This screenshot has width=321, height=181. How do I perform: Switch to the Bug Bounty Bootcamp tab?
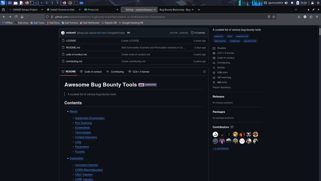coord(176,10)
